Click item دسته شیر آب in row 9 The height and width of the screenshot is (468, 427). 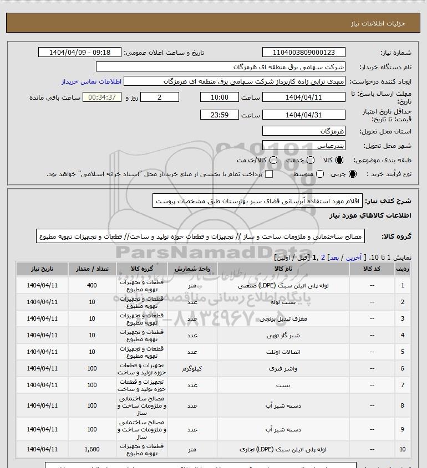(283, 429)
